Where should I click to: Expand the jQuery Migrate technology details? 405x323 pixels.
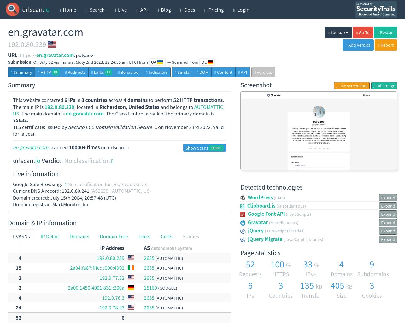[388, 239]
